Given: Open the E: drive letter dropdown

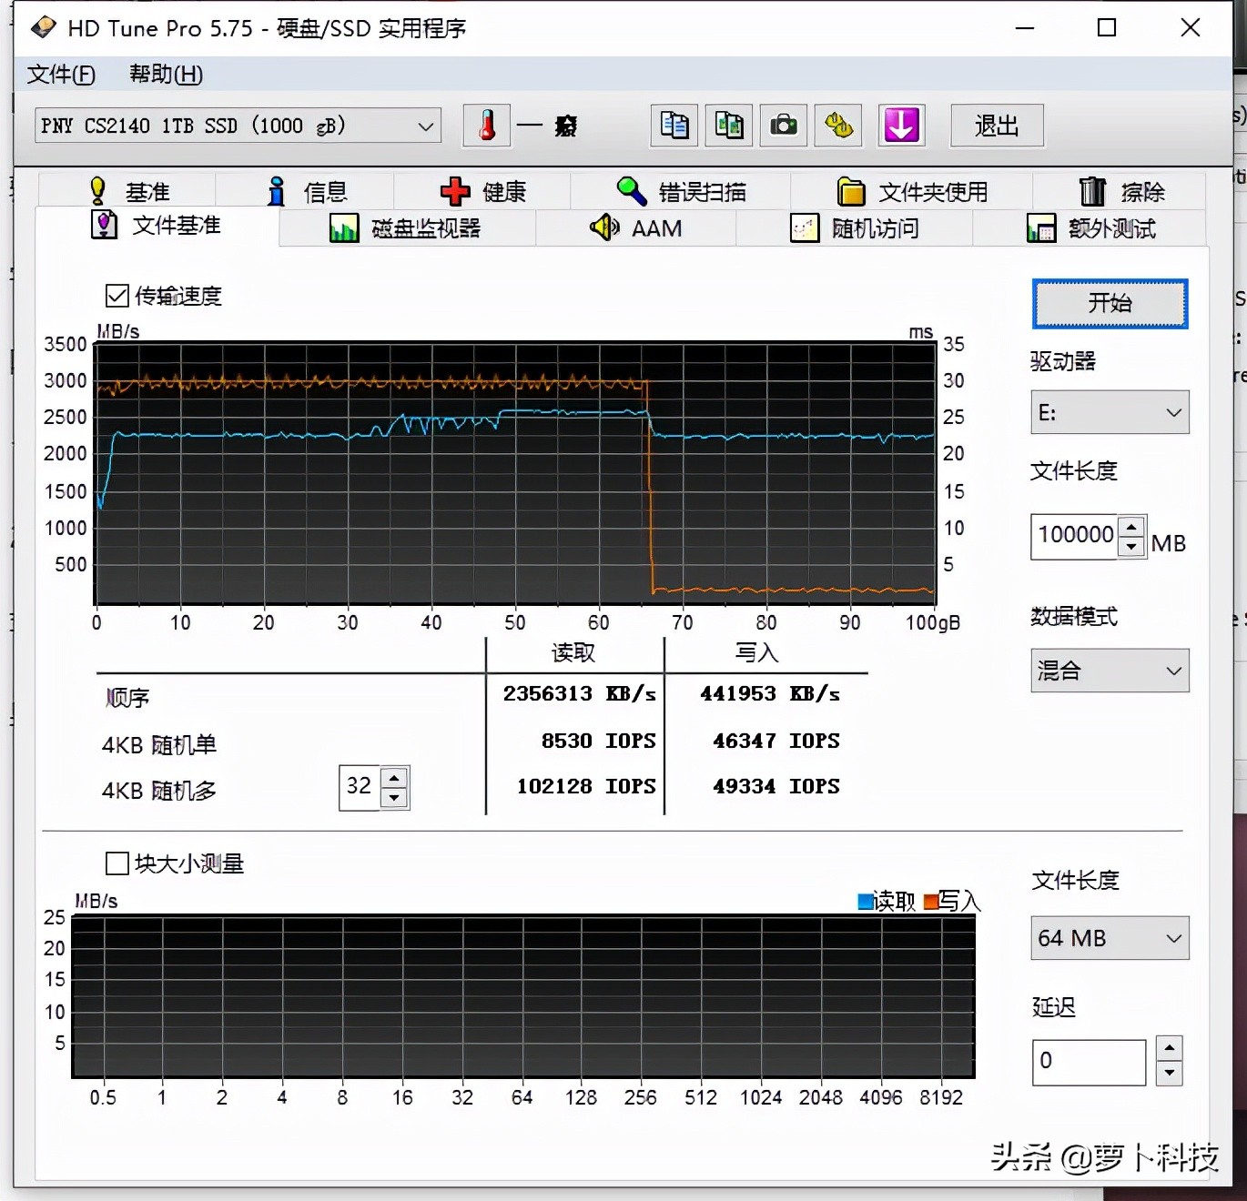Looking at the screenshot, I should 1110,412.
